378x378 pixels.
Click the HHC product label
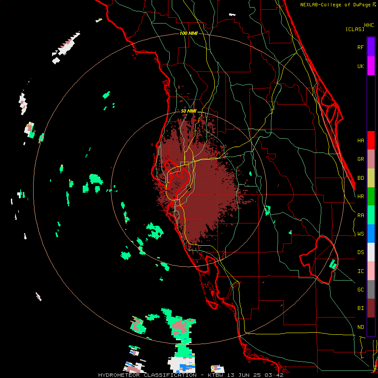[369, 25]
